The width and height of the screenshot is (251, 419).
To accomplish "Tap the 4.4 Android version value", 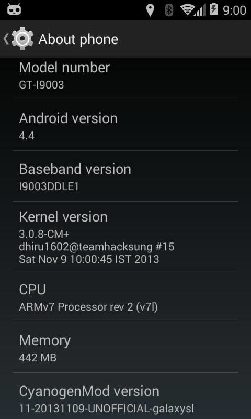I will click(x=27, y=136).
